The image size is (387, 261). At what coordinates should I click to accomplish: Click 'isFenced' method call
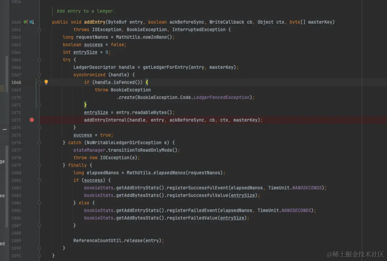tap(124, 82)
